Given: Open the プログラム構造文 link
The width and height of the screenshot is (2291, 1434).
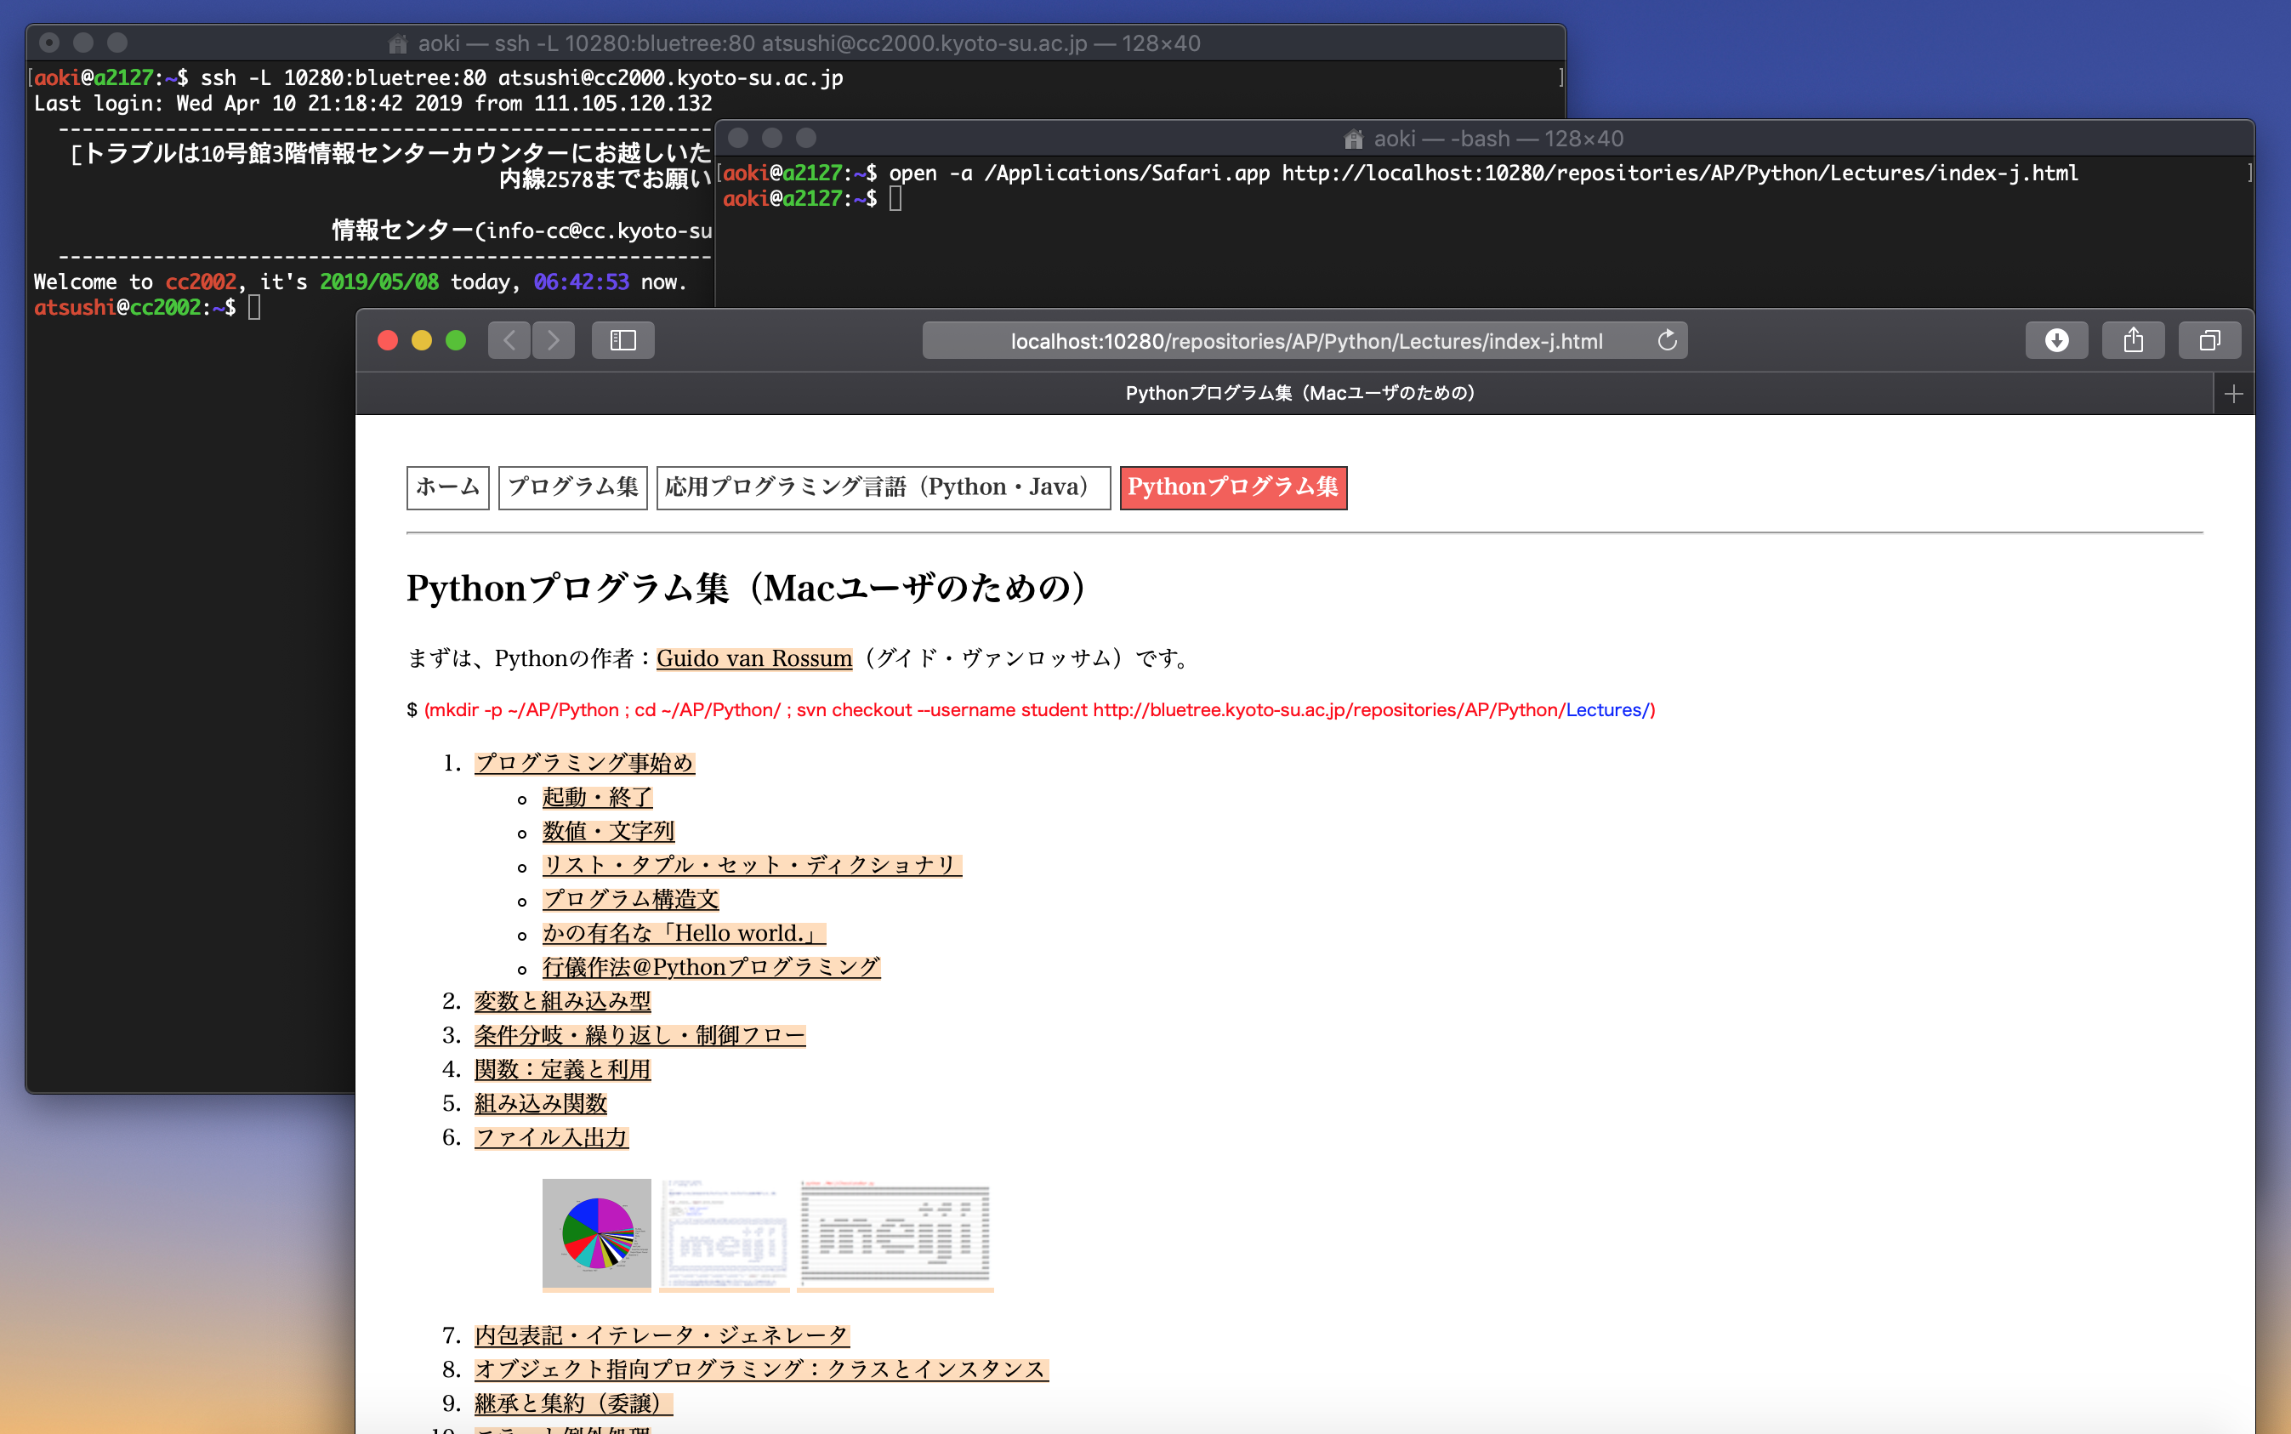Looking at the screenshot, I should 631,899.
